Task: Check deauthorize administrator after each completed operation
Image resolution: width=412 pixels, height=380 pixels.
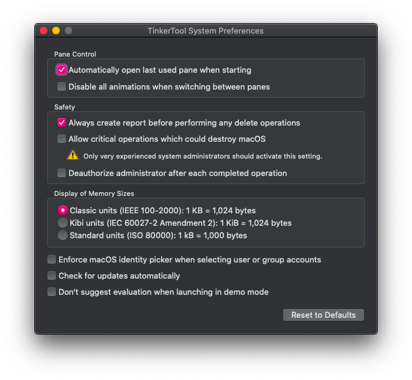Action: click(62, 174)
